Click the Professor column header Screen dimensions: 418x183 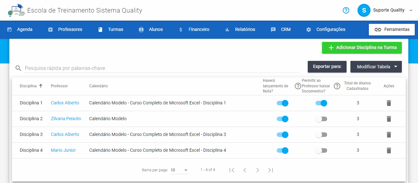click(59, 86)
